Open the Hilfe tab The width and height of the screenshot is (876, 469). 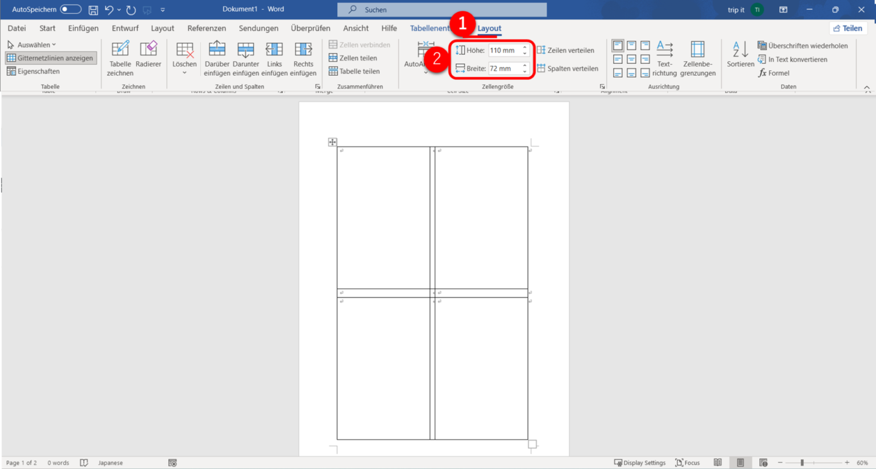tap(389, 28)
